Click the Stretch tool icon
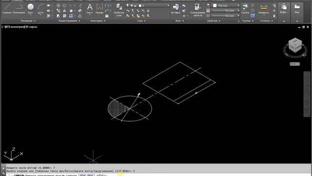312x176 pixels. click(x=58, y=16)
